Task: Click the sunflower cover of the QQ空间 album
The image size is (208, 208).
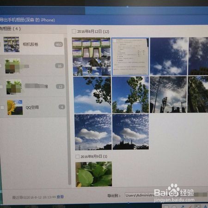Action: pyautogui.click(x=15, y=107)
